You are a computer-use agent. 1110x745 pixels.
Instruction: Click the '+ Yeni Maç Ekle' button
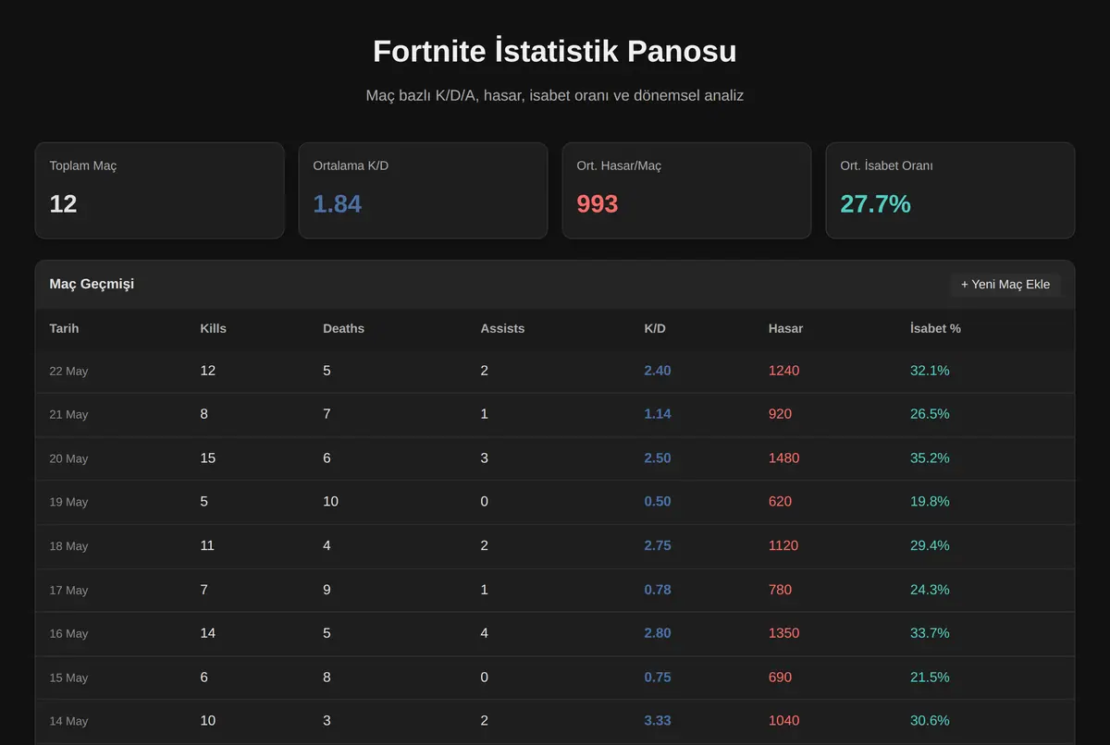(1005, 285)
